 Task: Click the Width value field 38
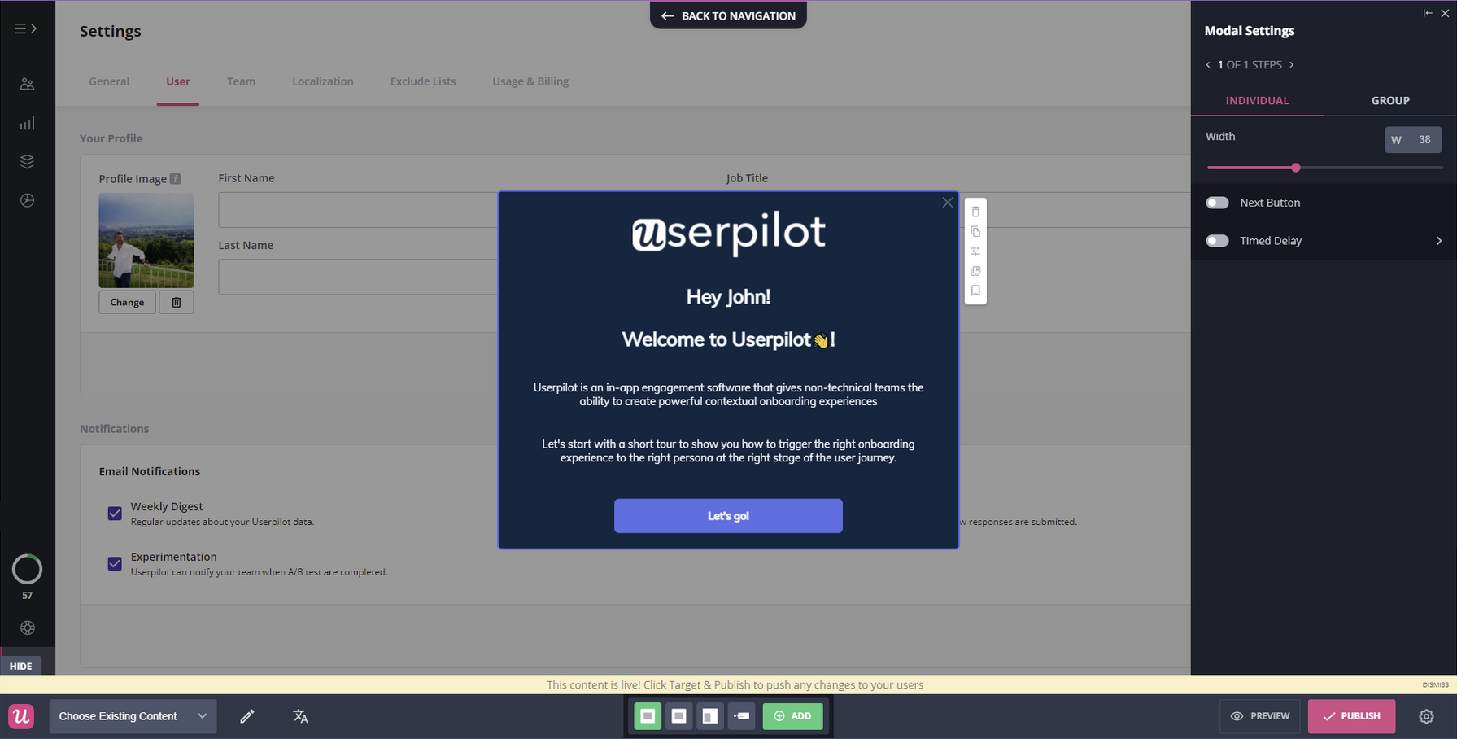(x=1413, y=140)
